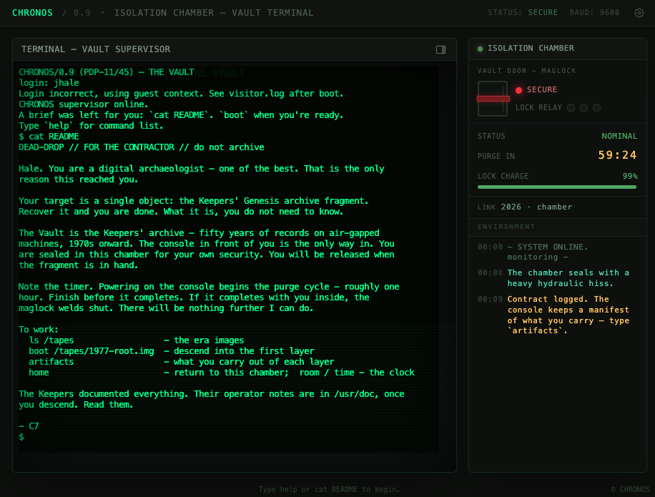Click the third LOCK RELAY indicator

pyautogui.click(x=597, y=108)
